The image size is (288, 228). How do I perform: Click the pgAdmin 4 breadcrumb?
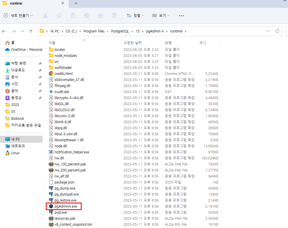click(x=155, y=31)
